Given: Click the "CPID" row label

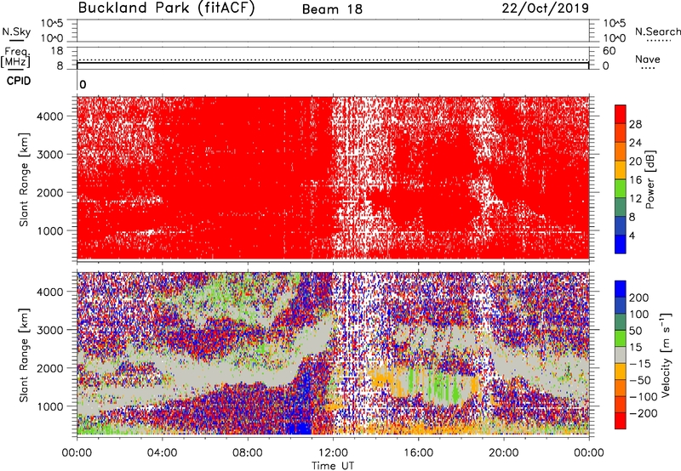Looking at the screenshot, I should pyautogui.click(x=19, y=81).
